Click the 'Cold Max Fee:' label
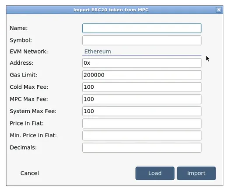The height and width of the screenshot is (192, 233). pos(29,87)
